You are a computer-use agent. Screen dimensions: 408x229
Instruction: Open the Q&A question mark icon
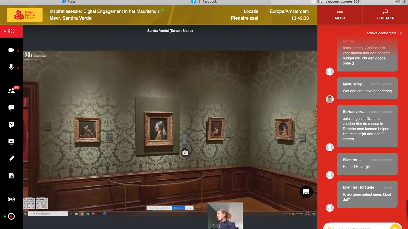(x=11, y=124)
